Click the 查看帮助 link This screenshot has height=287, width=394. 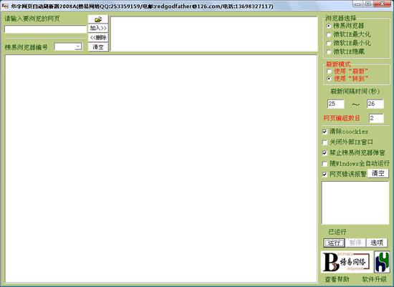click(x=337, y=279)
